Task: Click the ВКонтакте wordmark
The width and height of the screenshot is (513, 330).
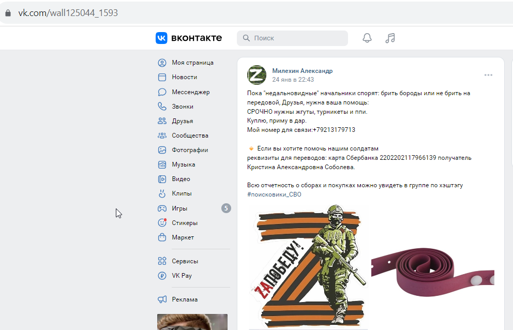Action: tap(197, 38)
